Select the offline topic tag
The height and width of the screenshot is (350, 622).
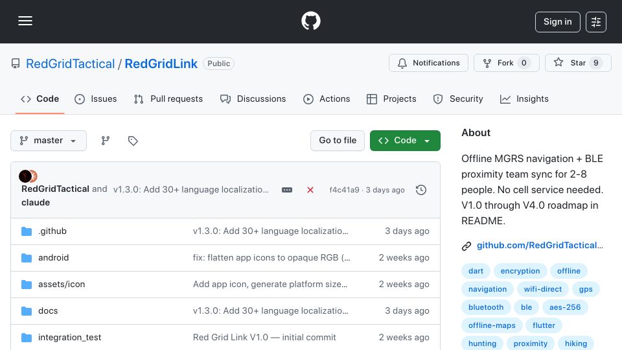pyautogui.click(x=568, y=271)
